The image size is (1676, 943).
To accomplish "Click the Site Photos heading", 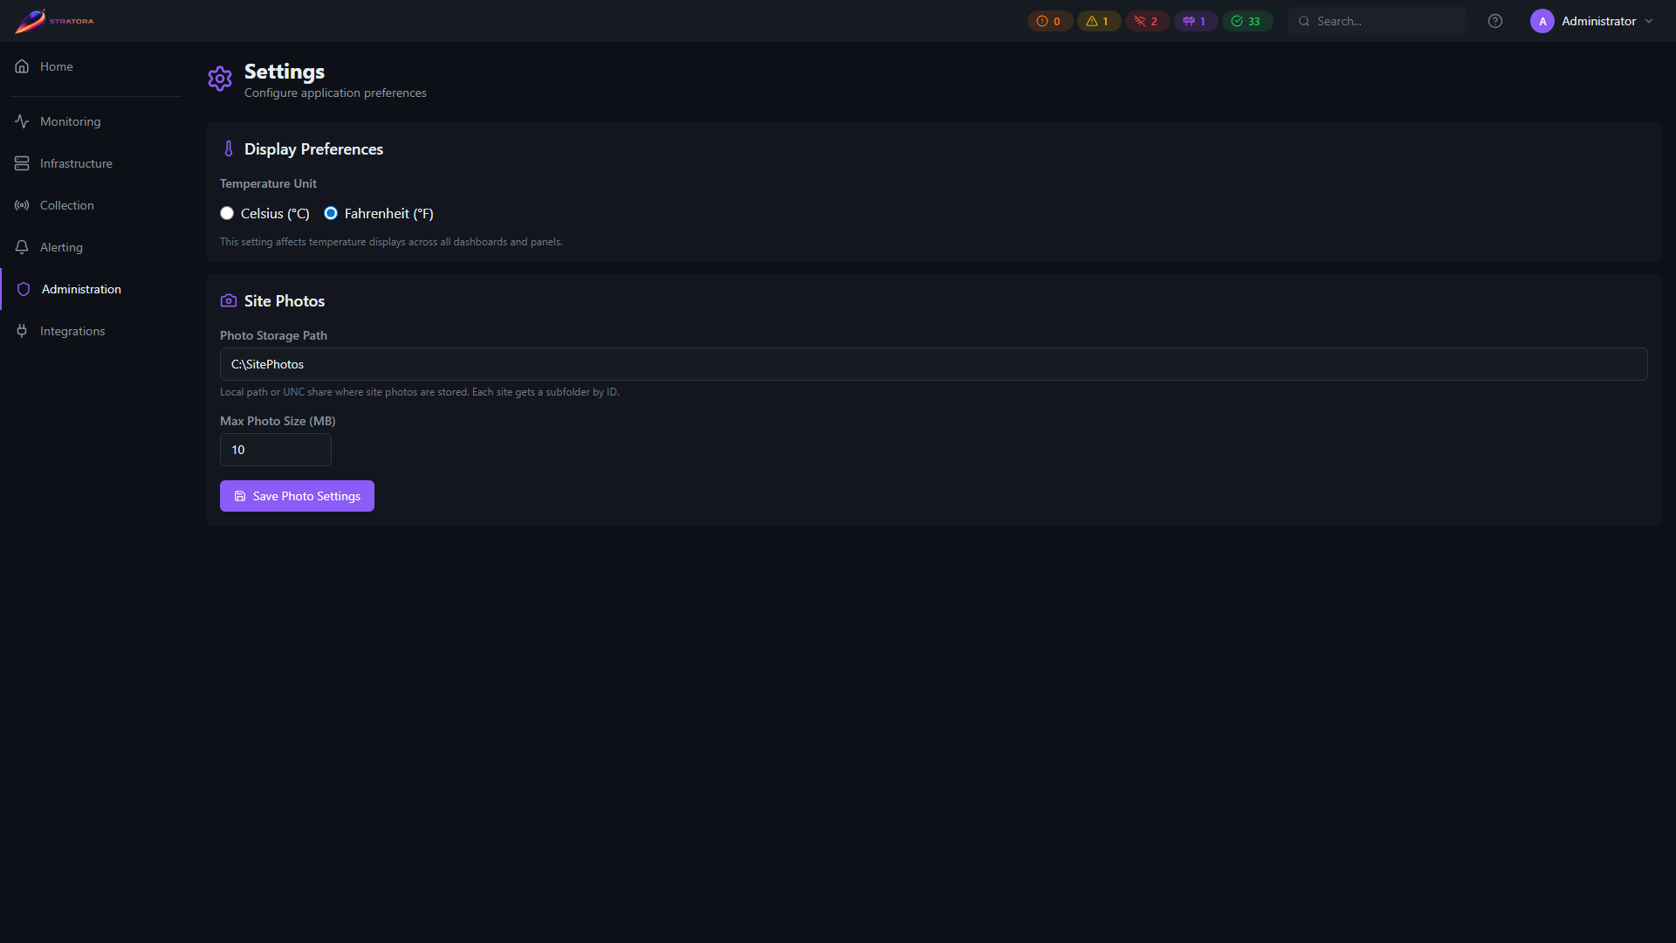I will coord(285,301).
